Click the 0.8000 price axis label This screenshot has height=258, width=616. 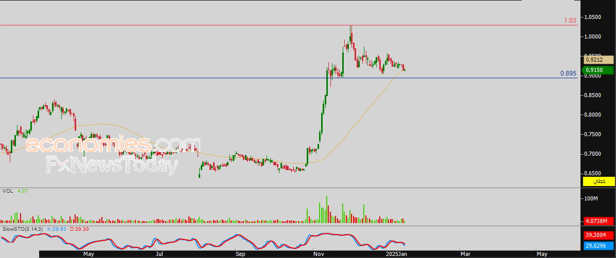[593, 115]
